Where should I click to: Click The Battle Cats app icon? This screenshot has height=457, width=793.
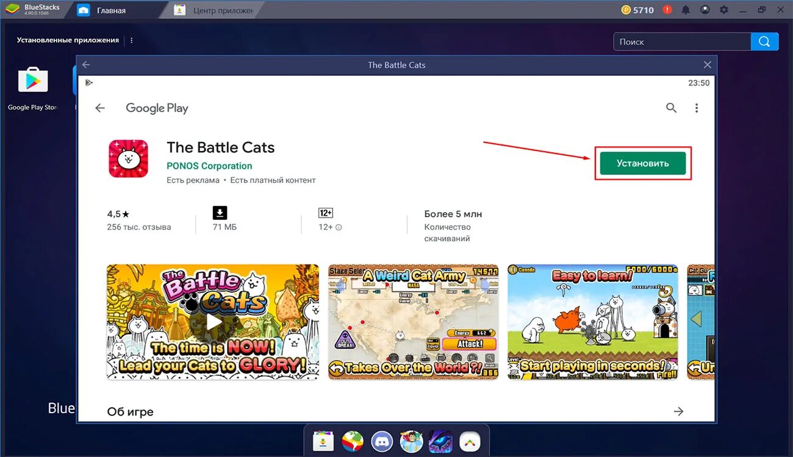128,158
